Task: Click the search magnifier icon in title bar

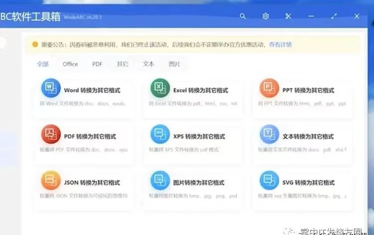Action: 243,16
